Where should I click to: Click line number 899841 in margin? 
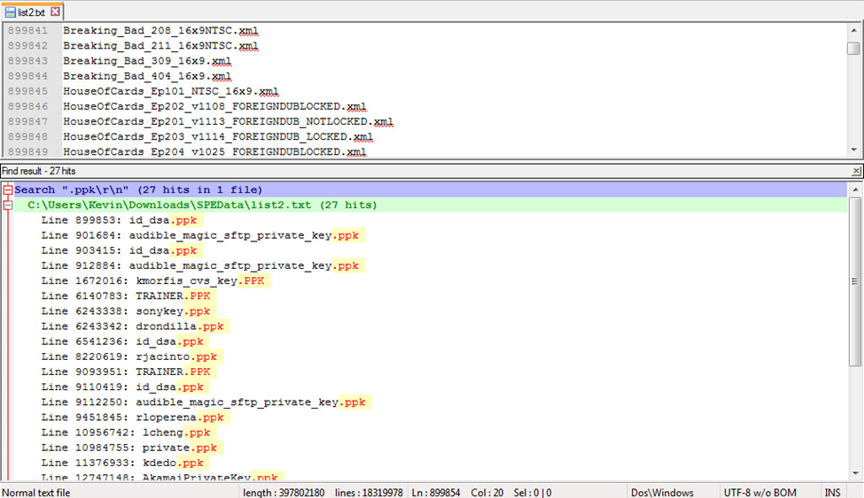(x=28, y=31)
